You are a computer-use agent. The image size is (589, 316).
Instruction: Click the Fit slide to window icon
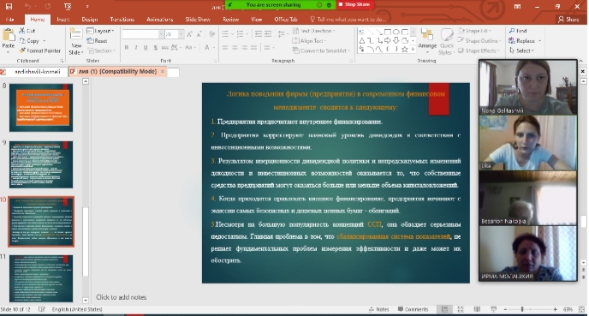pyautogui.click(x=582, y=309)
